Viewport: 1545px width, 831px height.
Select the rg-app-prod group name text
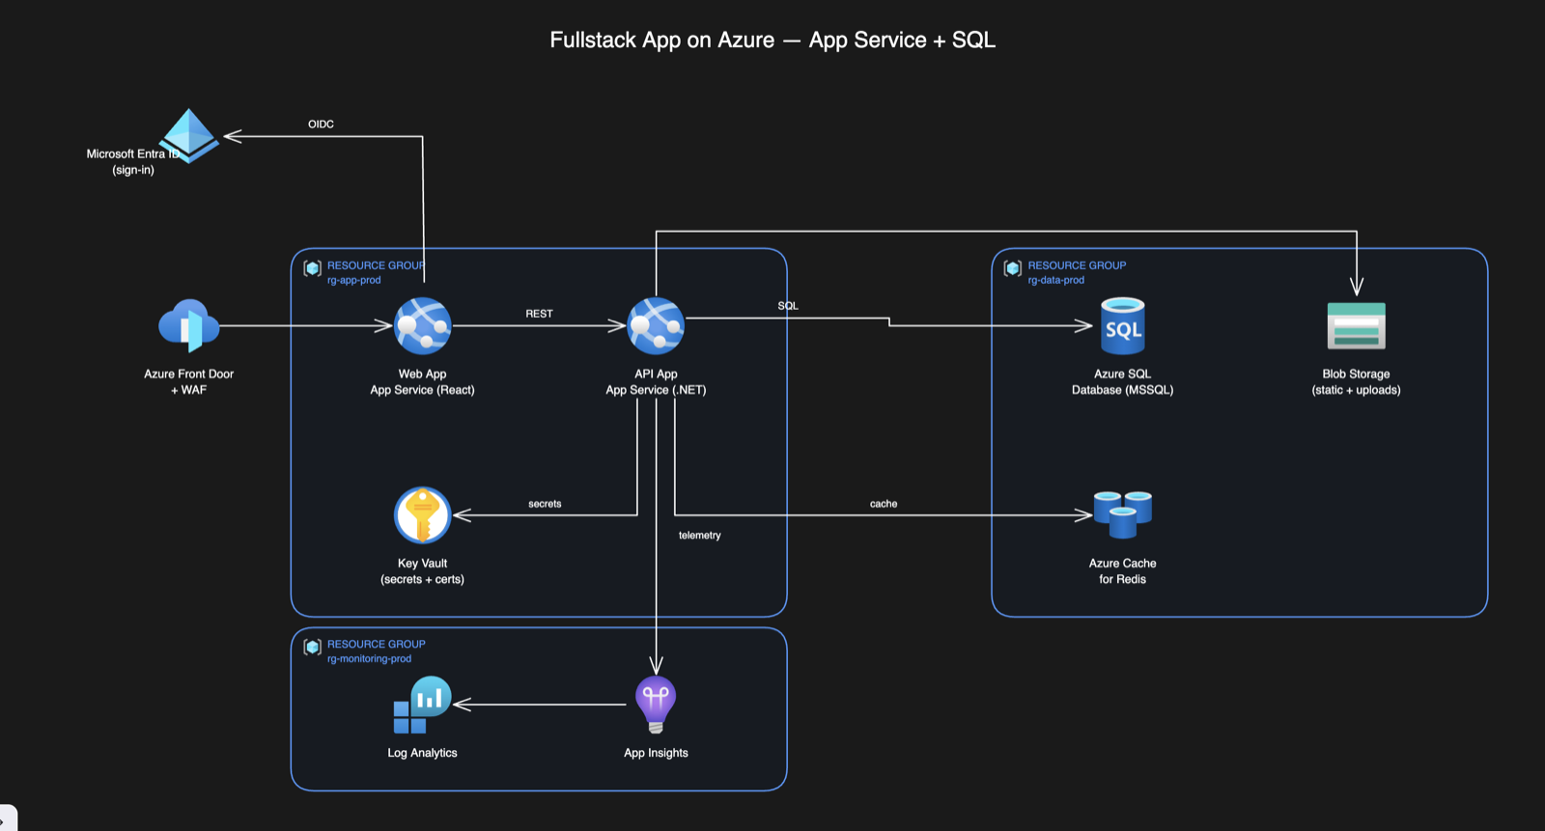pyautogui.click(x=353, y=280)
